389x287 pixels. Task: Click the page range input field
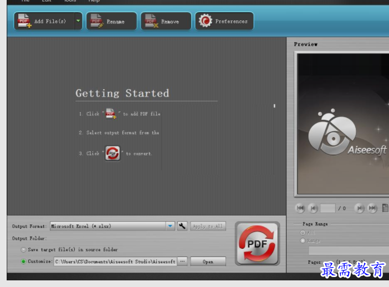(x=349, y=250)
